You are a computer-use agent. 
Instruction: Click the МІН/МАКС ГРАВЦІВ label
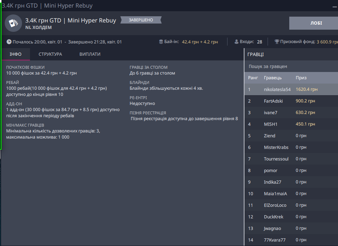(x=25, y=125)
